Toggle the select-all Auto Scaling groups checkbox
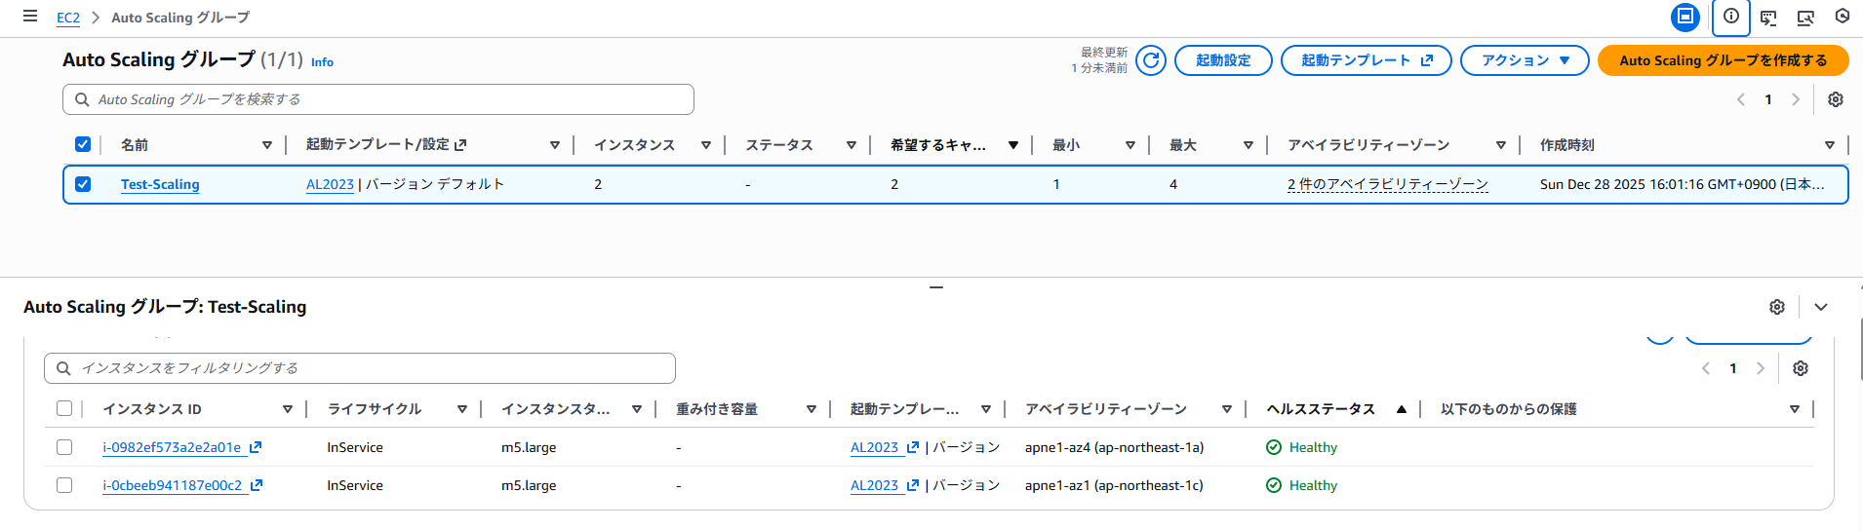1863x530 pixels. click(83, 145)
